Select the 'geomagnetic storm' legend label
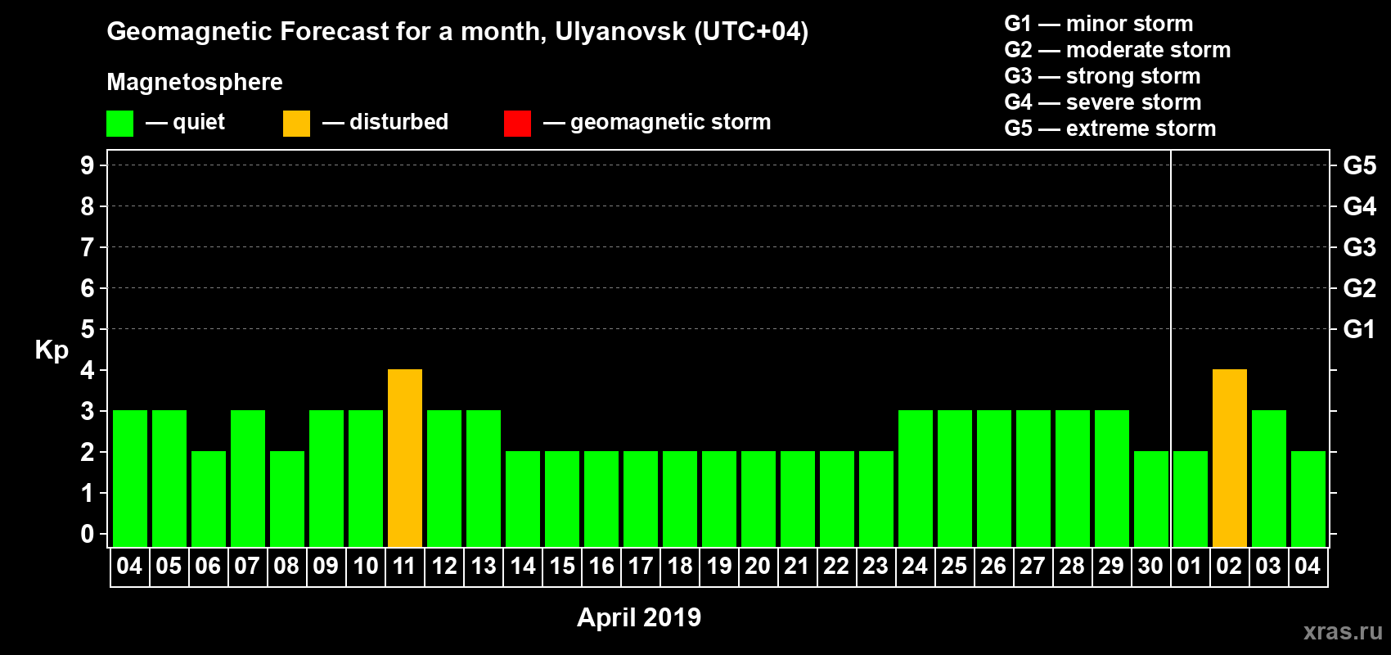Screen dimensions: 1391x655 point(671,123)
